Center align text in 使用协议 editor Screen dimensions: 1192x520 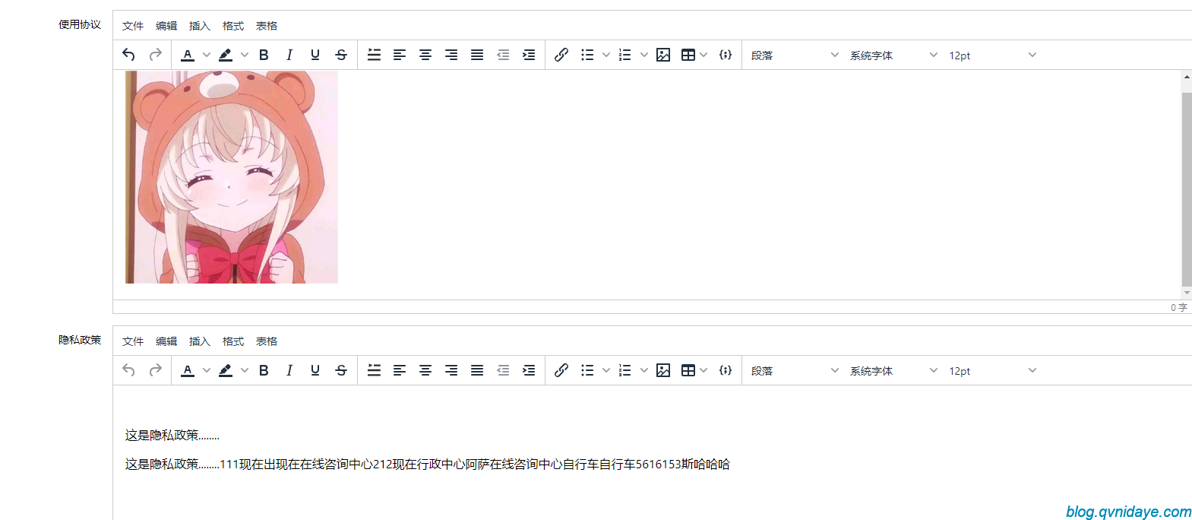425,55
